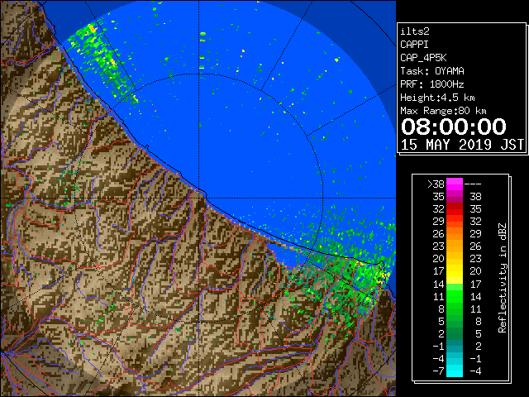Viewport: 529px width, 397px height.
Task: Click the CAP_4P5K text
Action: point(423,58)
